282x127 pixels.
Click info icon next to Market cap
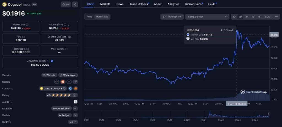pyautogui.click(x=27, y=25)
